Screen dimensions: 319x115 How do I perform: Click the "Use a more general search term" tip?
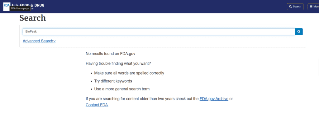[122, 89]
